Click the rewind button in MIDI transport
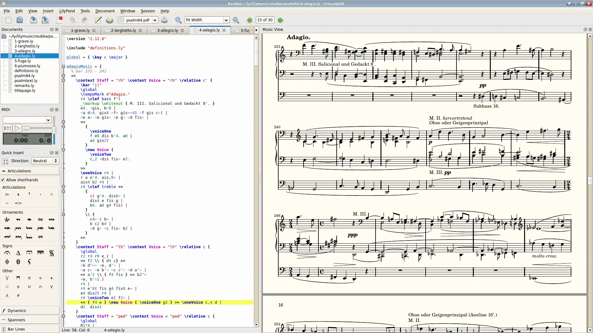 7,128
